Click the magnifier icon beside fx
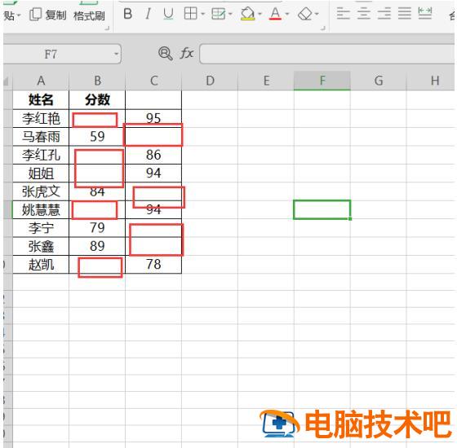Image resolution: width=457 pixels, height=448 pixels. tap(165, 54)
